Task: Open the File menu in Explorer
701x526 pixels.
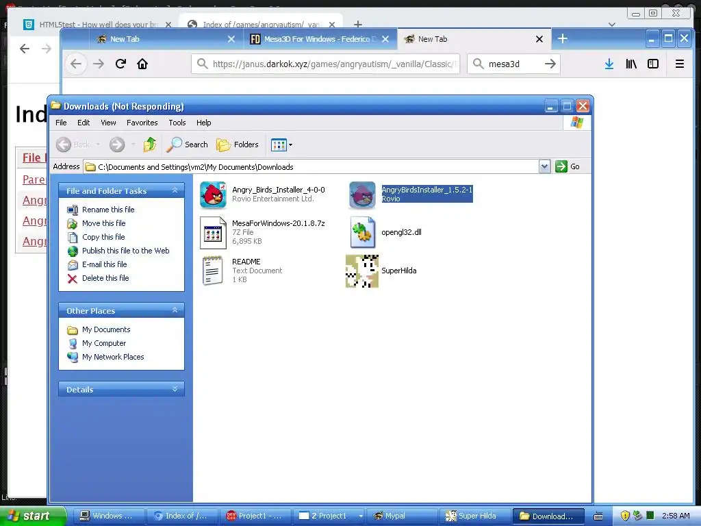Action: tap(61, 123)
